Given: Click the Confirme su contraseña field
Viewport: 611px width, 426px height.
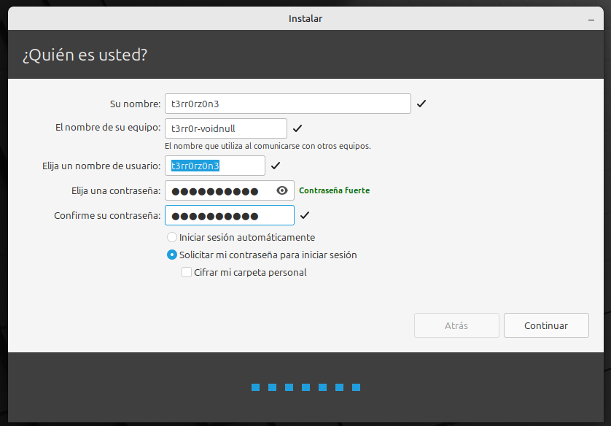Looking at the screenshot, I should pyautogui.click(x=229, y=216).
